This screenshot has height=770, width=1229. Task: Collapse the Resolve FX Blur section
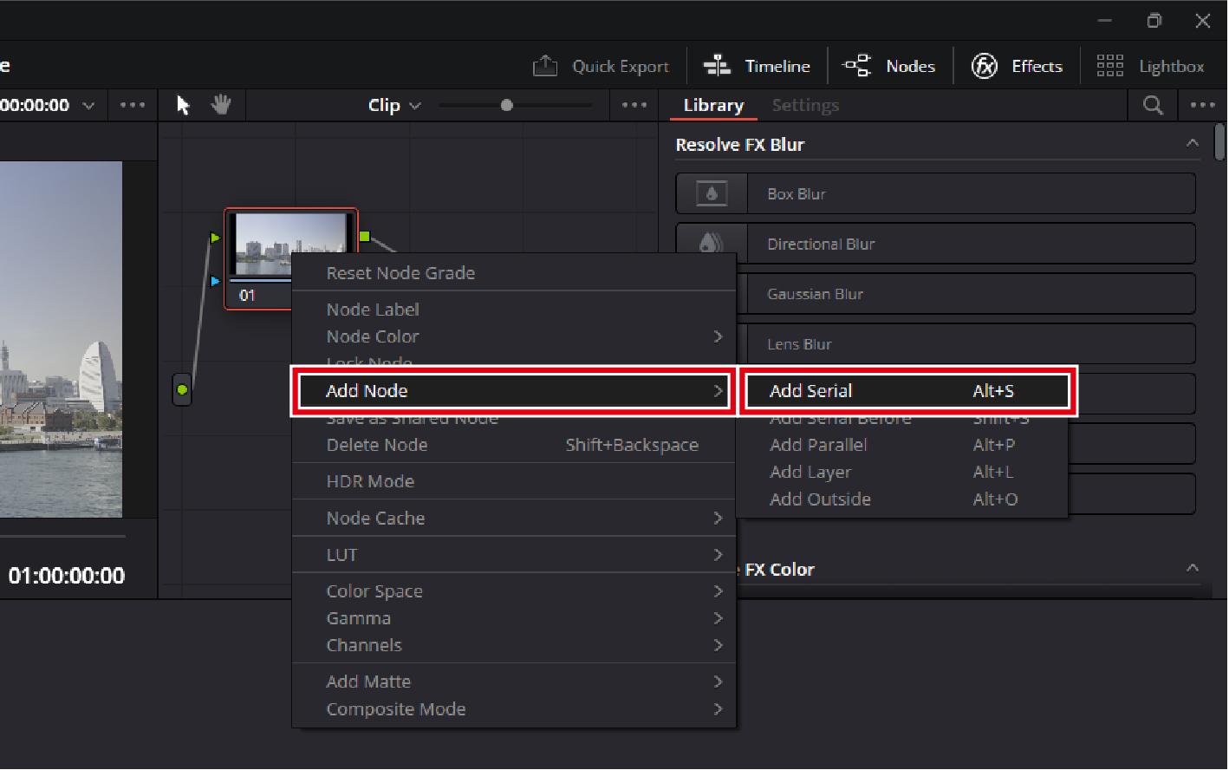pyautogui.click(x=1193, y=143)
